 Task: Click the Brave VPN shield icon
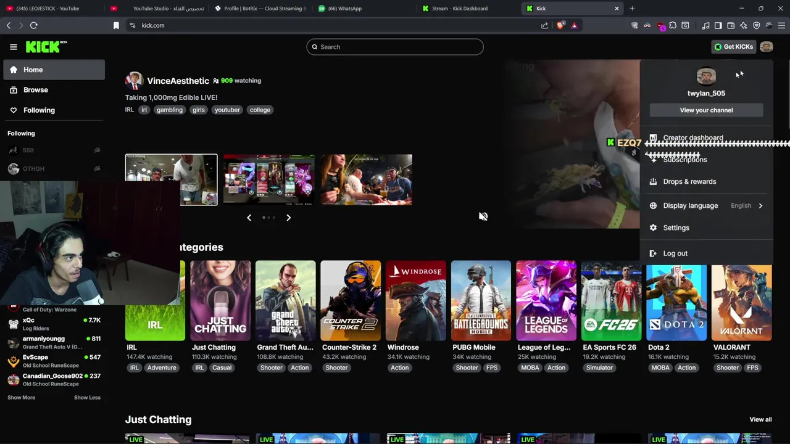[x=757, y=25]
